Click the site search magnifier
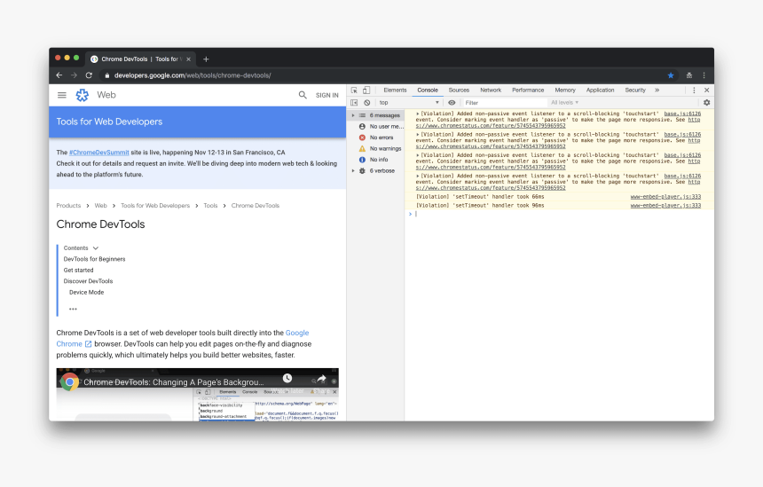The height and width of the screenshot is (487, 763). click(x=303, y=95)
